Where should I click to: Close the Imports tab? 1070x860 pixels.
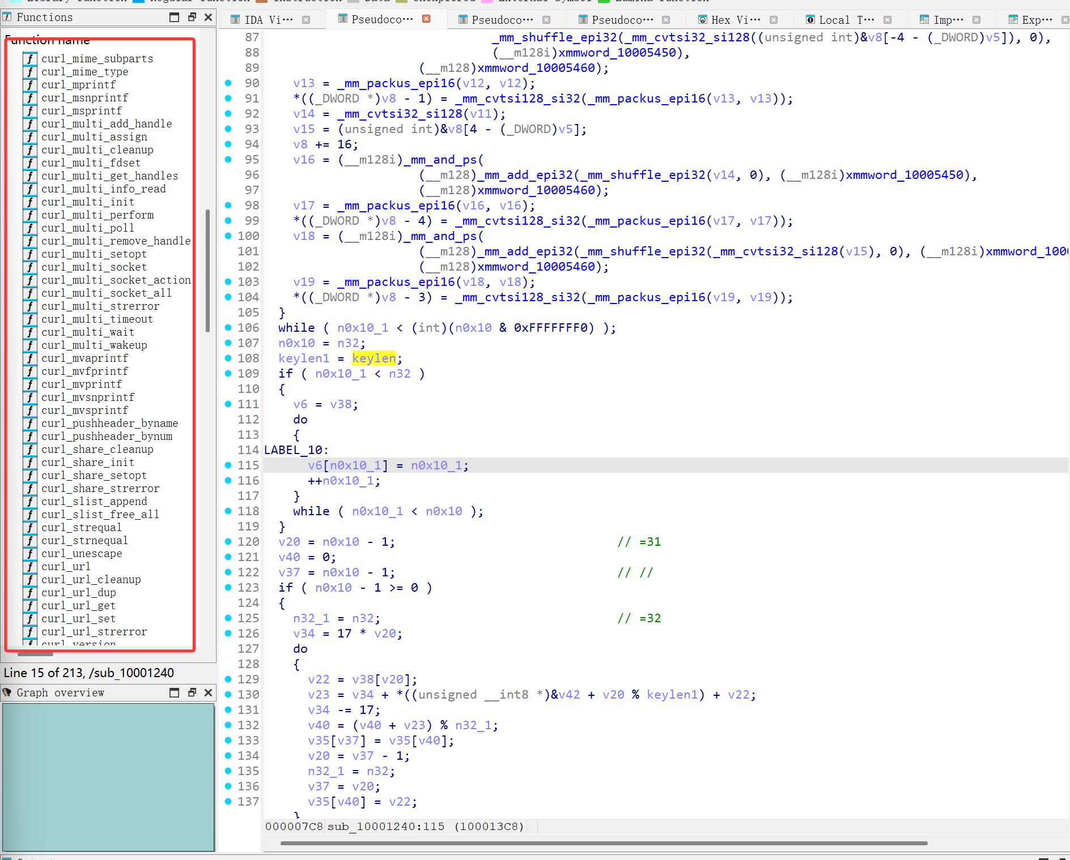(x=976, y=20)
